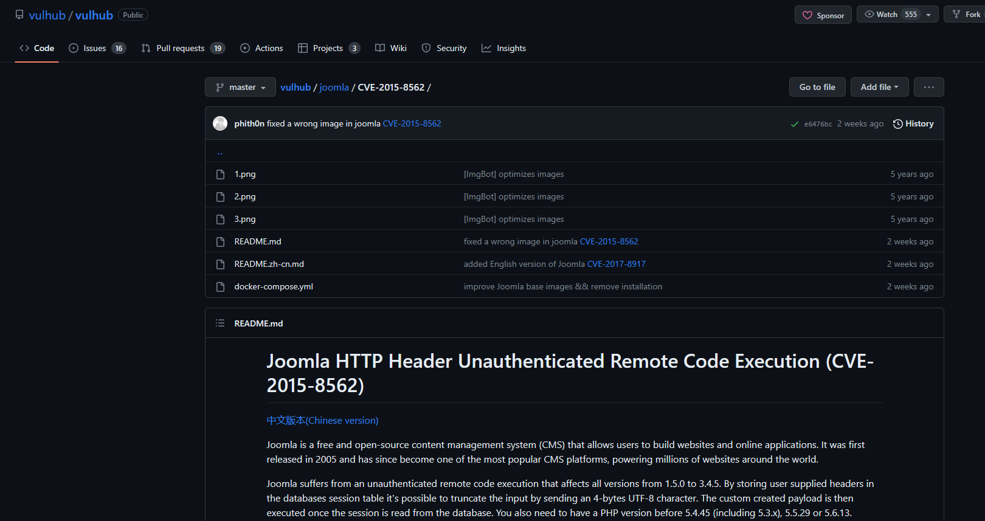Image resolution: width=985 pixels, height=521 pixels.
Task: Open the Projects tab
Action: pos(329,48)
